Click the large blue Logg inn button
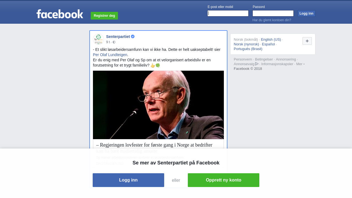 point(128,180)
